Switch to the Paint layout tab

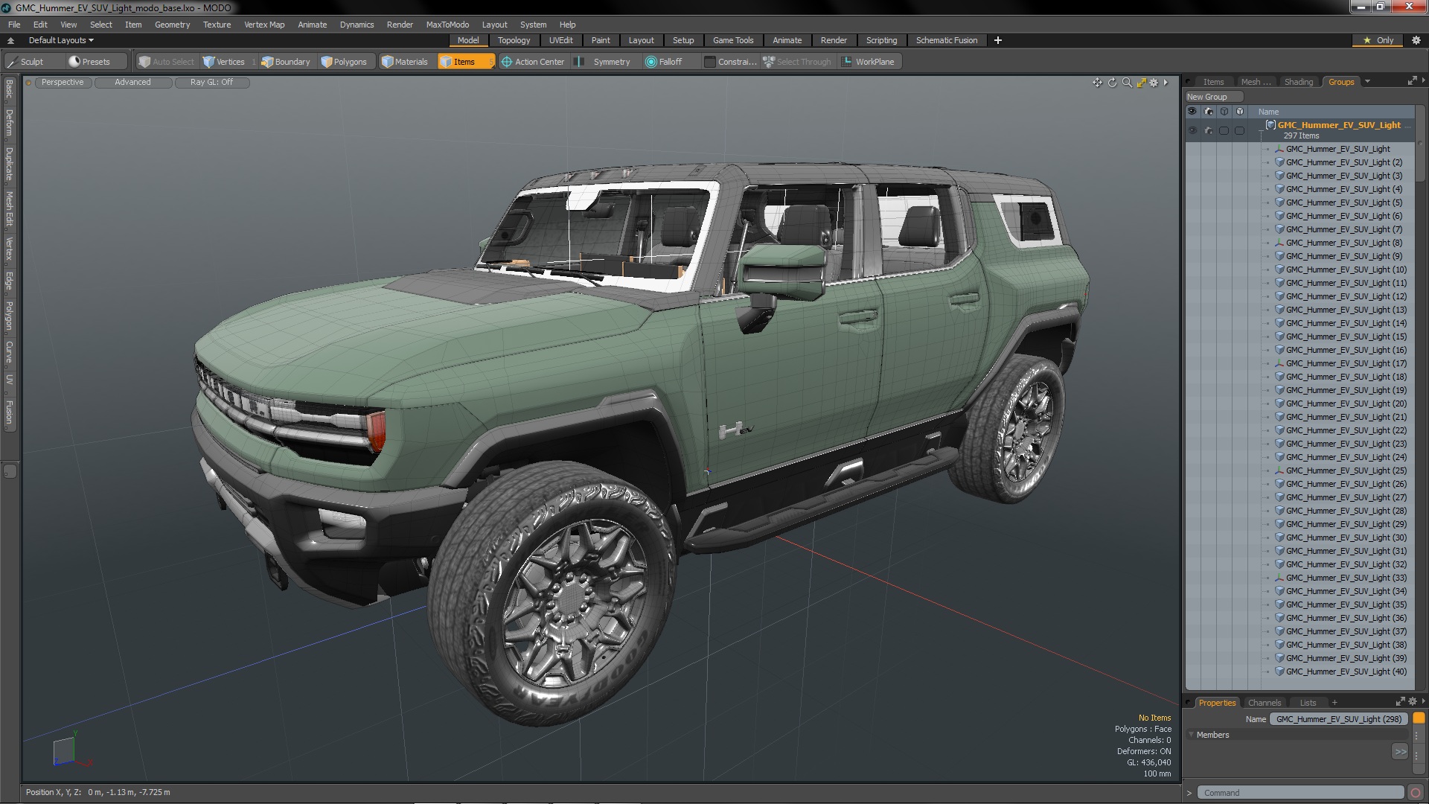601,40
